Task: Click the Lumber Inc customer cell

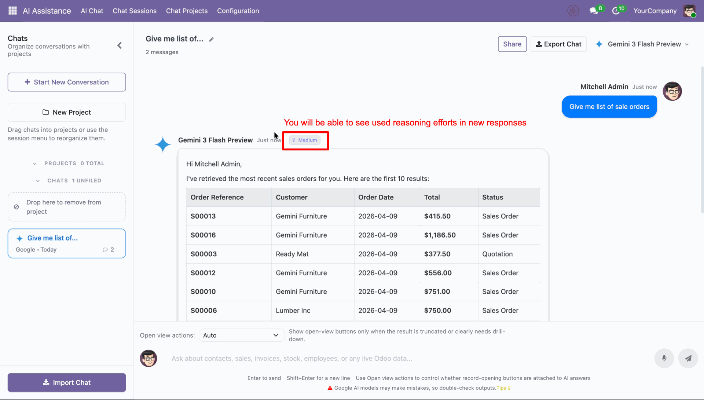Action: pyautogui.click(x=313, y=311)
